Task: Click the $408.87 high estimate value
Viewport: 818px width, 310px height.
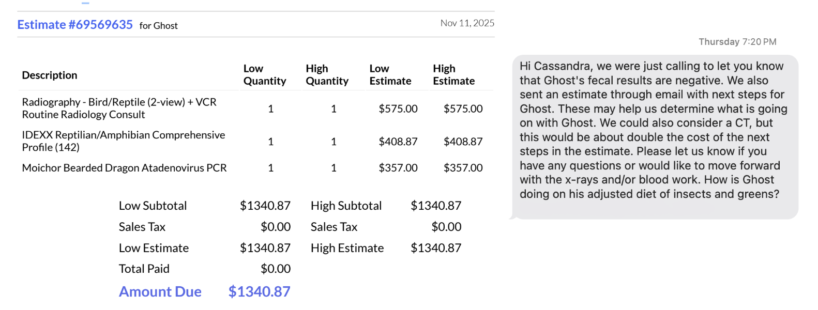Action: [463, 142]
